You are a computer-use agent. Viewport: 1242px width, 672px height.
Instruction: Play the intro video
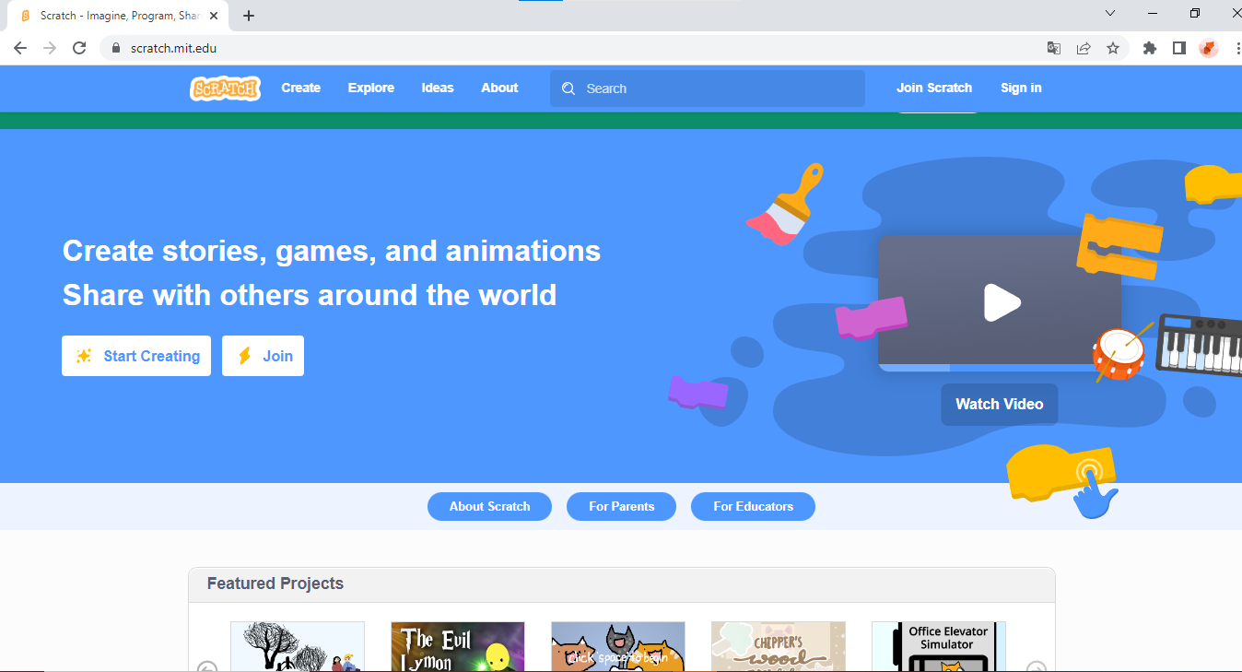point(1002,302)
